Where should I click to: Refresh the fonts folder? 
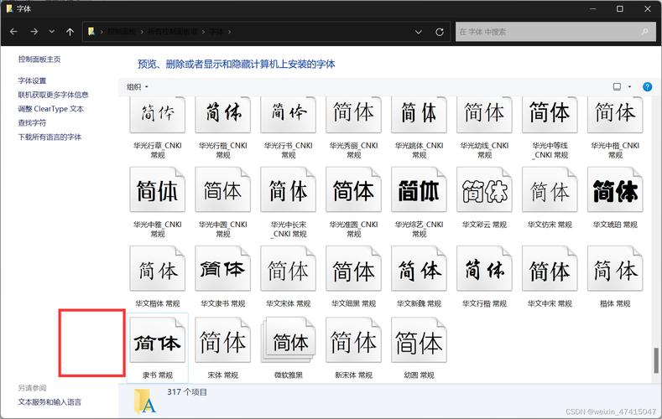440,32
